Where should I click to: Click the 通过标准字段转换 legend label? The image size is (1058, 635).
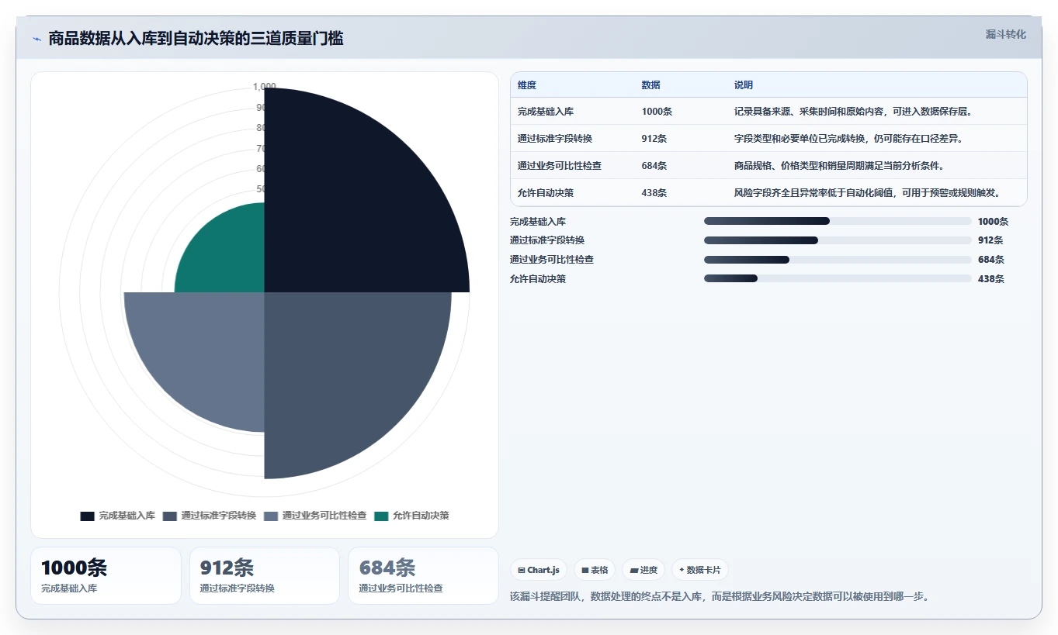pos(218,516)
